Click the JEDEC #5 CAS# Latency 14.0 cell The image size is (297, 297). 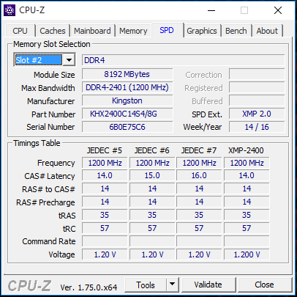click(105, 175)
